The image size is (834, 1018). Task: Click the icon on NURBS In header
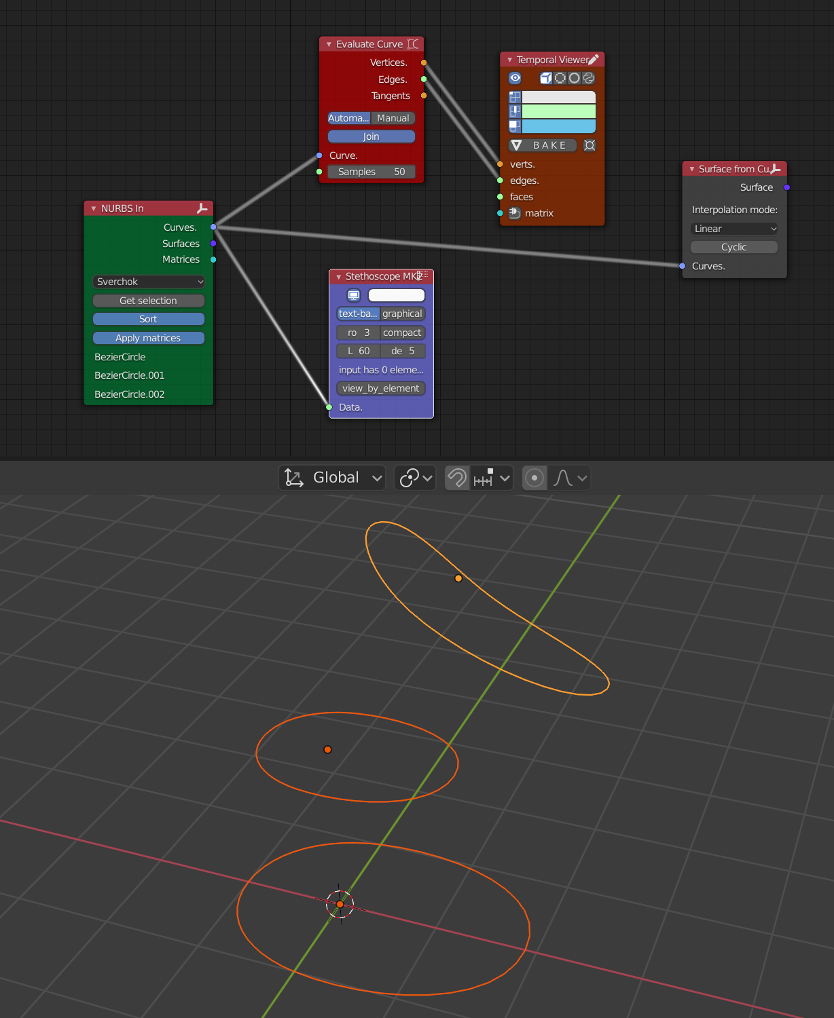click(202, 208)
